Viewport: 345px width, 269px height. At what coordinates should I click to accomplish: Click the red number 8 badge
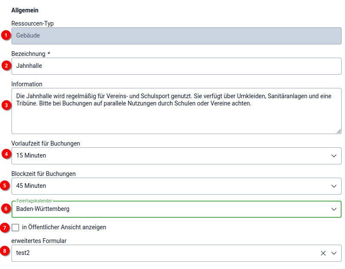[x=6, y=251]
